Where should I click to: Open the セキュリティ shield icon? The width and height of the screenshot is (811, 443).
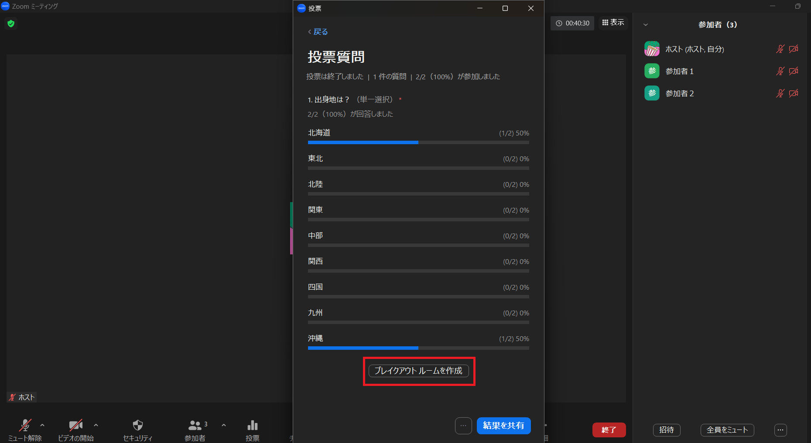(138, 425)
